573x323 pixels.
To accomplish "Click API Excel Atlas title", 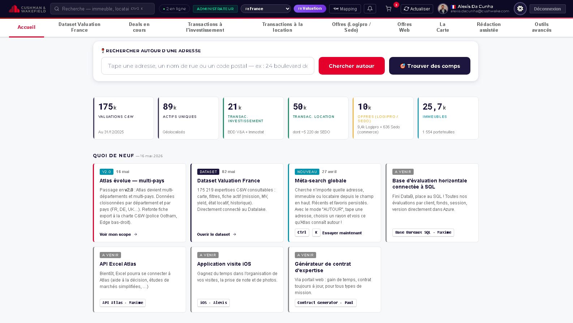I will point(118,264).
